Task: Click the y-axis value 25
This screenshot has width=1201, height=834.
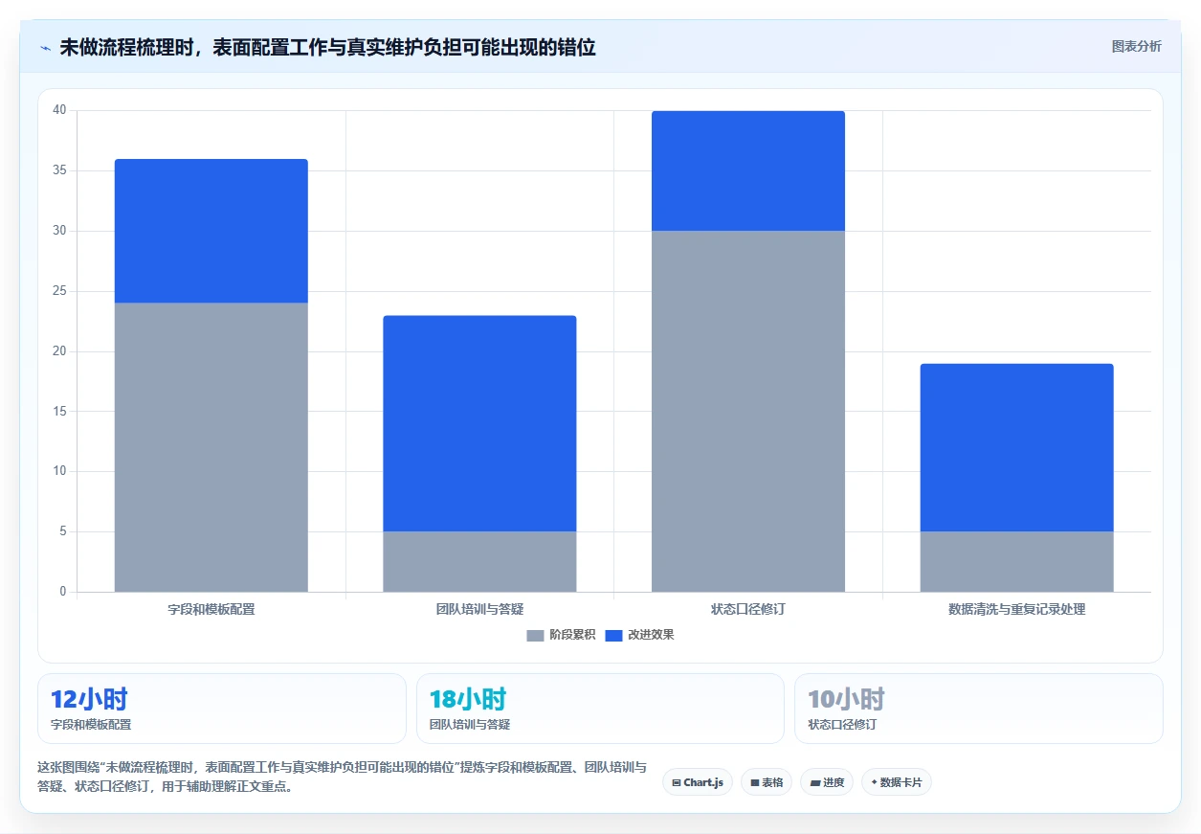Action: (60, 291)
